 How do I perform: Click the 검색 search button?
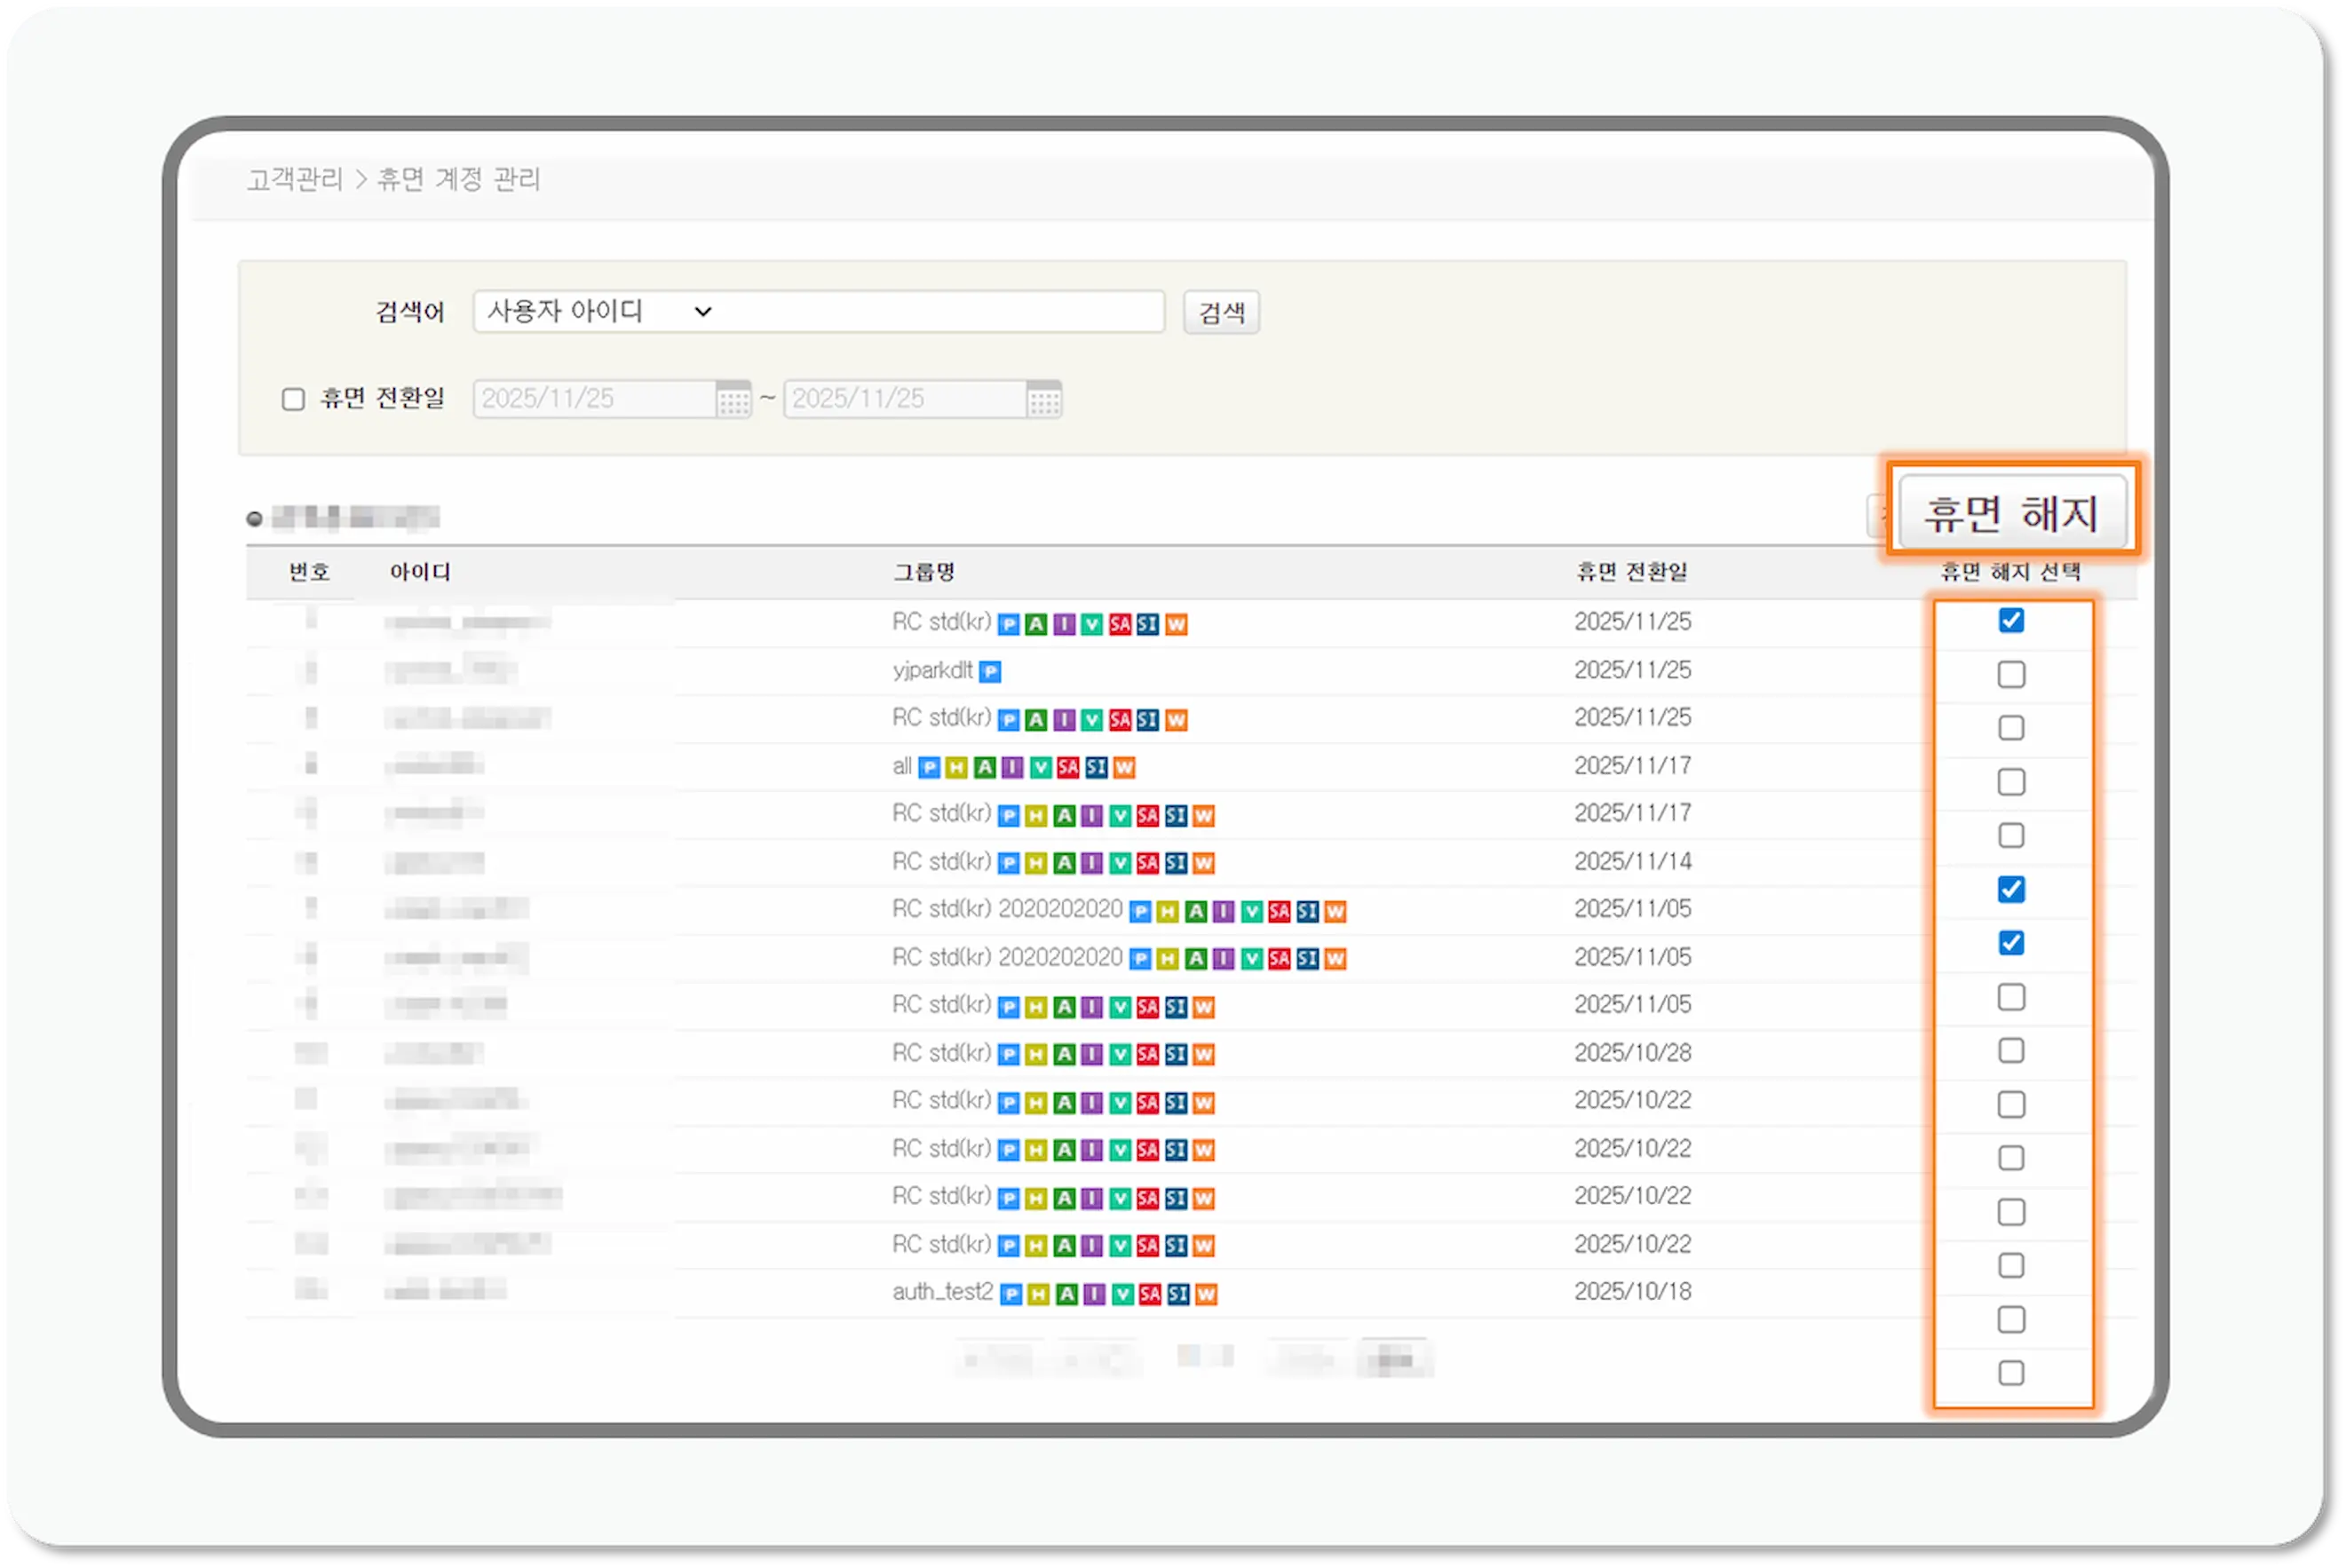click(1221, 311)
